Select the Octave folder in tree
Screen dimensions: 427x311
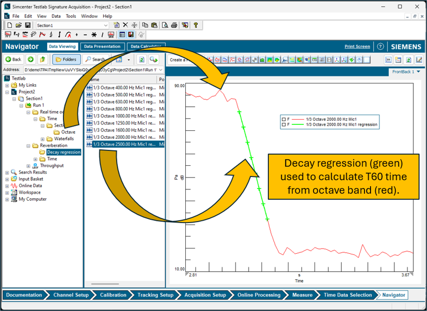pos(68,132)
